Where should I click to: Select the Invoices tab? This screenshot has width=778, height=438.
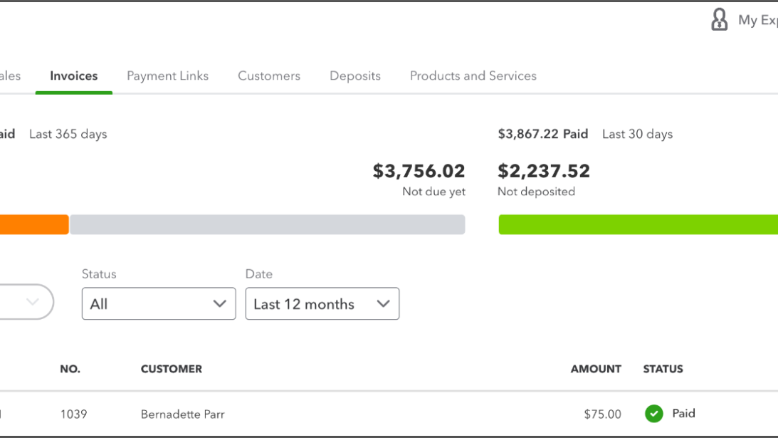[x=74, y=76]
